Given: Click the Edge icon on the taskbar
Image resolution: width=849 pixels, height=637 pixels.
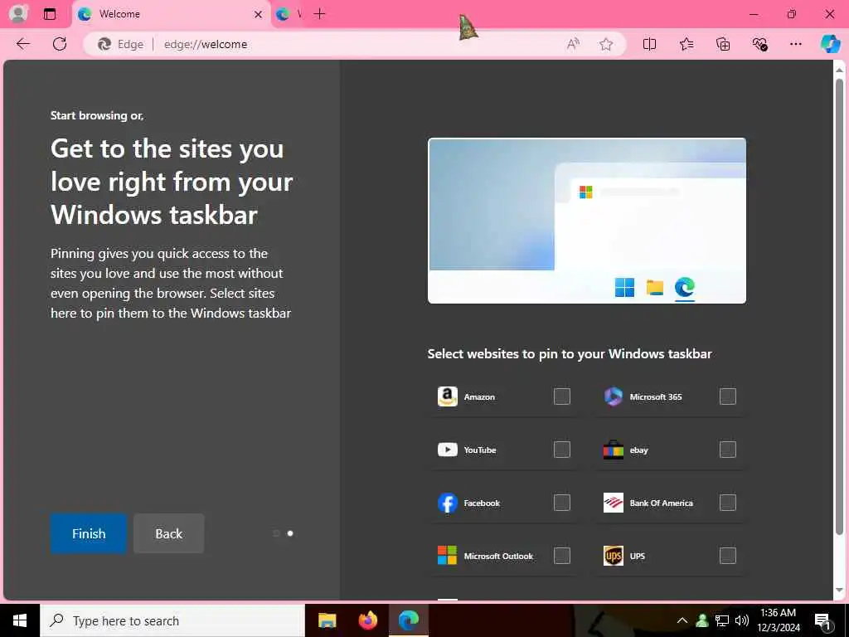Looking at the screenshot, I should point(408,620).
